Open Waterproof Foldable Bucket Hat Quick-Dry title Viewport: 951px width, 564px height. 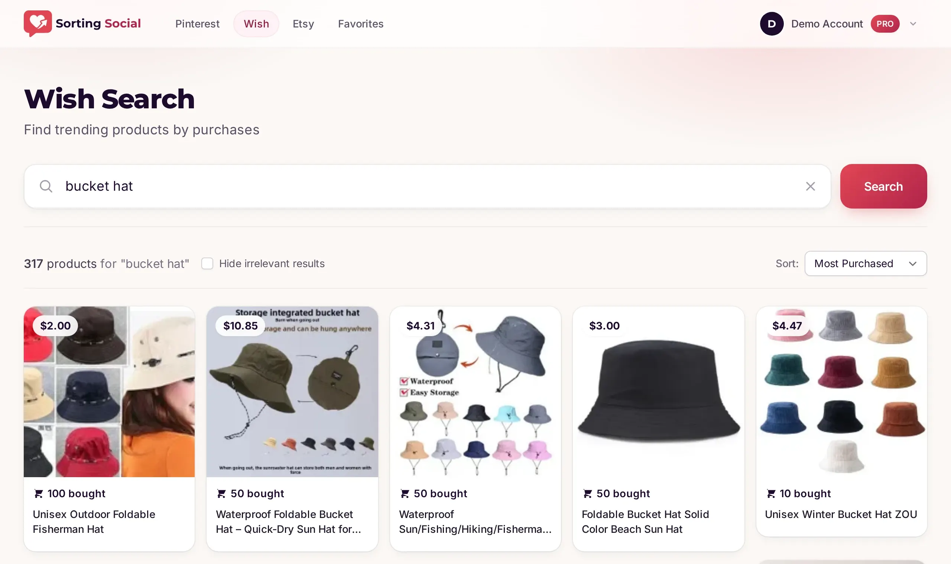tap(288, 521)
